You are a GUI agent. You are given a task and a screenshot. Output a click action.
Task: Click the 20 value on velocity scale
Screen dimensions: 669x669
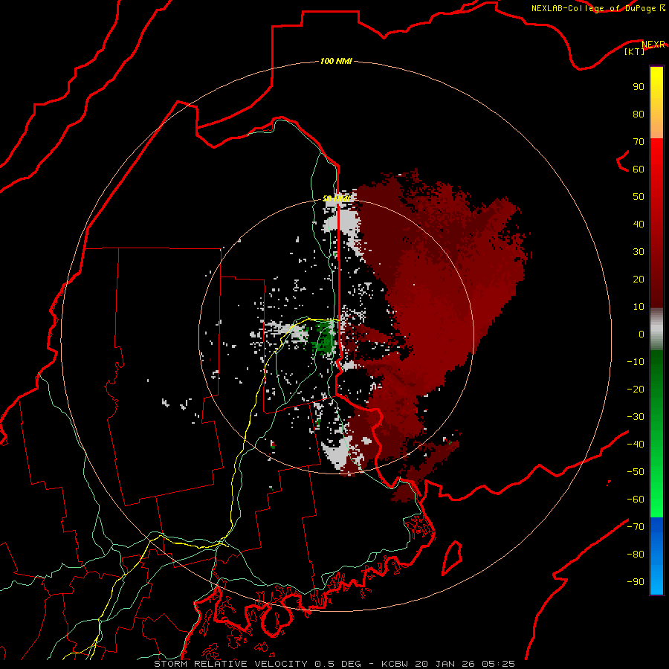(639, 279)
